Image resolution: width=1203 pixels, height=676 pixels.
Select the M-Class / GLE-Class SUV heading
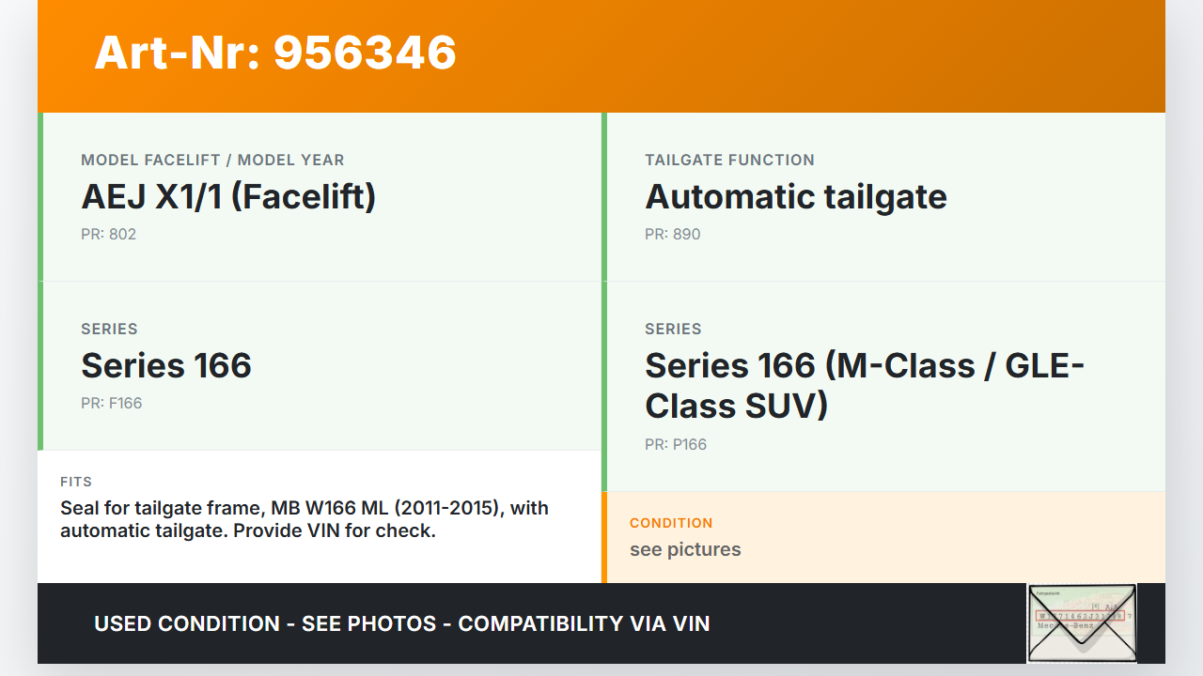click(864, 385)
